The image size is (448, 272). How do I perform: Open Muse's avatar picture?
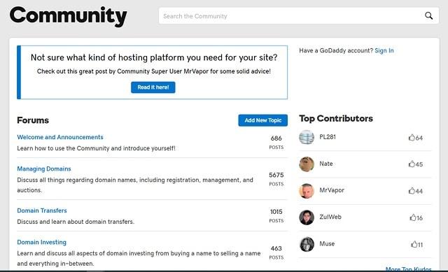coord(307,244)
